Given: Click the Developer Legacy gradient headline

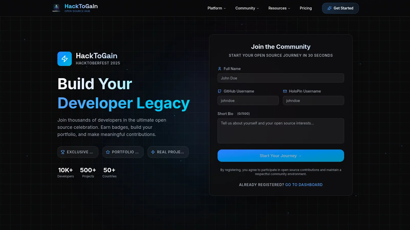Looking at the screenshot, I should tap(124, 103).
